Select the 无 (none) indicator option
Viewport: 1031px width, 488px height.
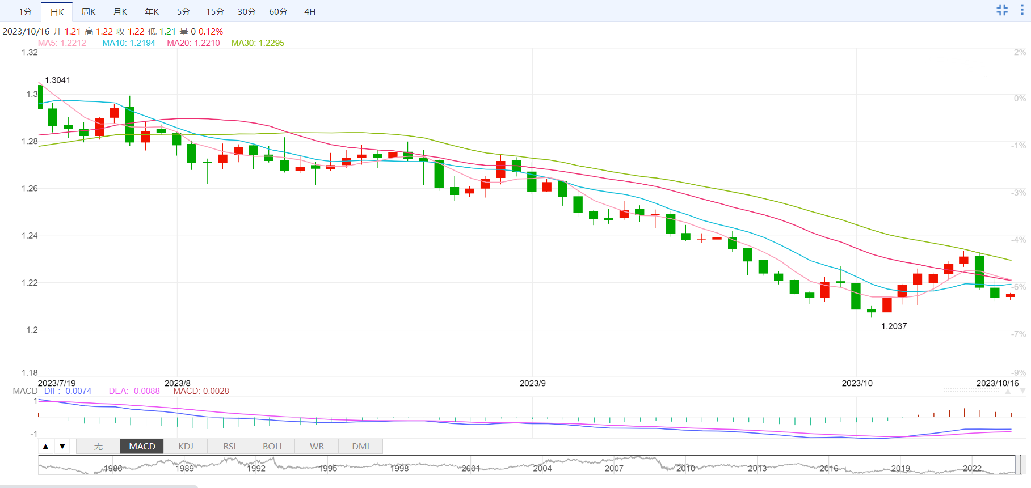coord(98,447)
